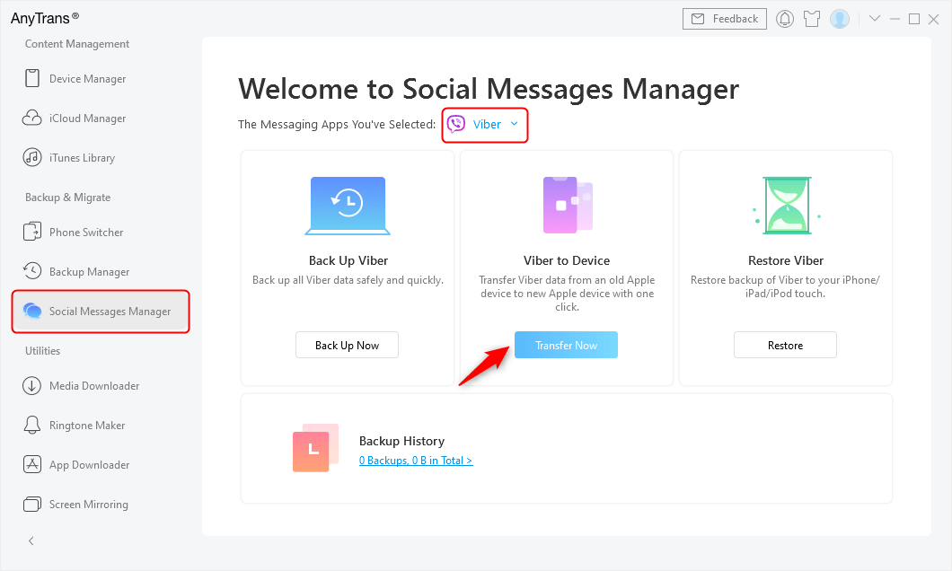Click the Device Manager phone icon
Viewport: 952px width, 571px height.
click(x=32, y=78)
